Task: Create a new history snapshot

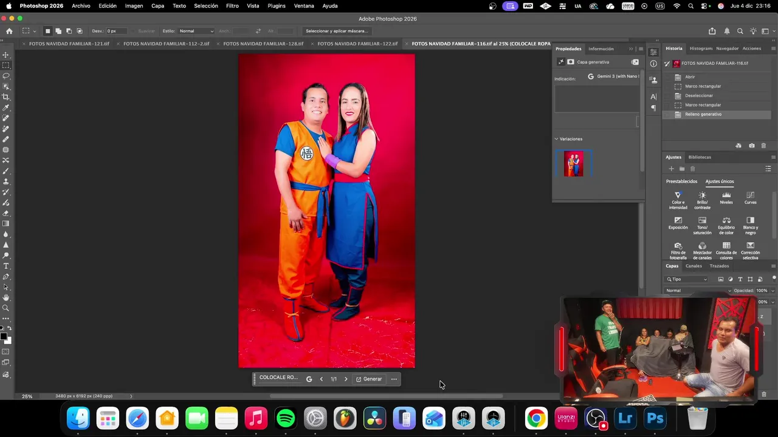Action: 752,146
